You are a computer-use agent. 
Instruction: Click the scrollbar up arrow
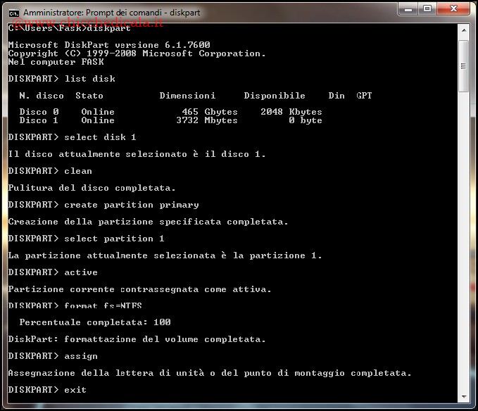(x=464, y=31)
